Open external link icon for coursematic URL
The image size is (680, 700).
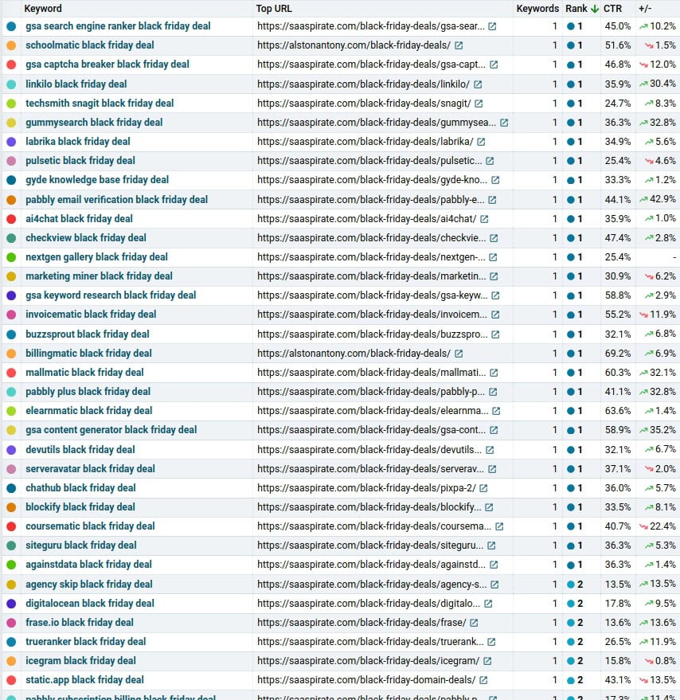[499, 526]
